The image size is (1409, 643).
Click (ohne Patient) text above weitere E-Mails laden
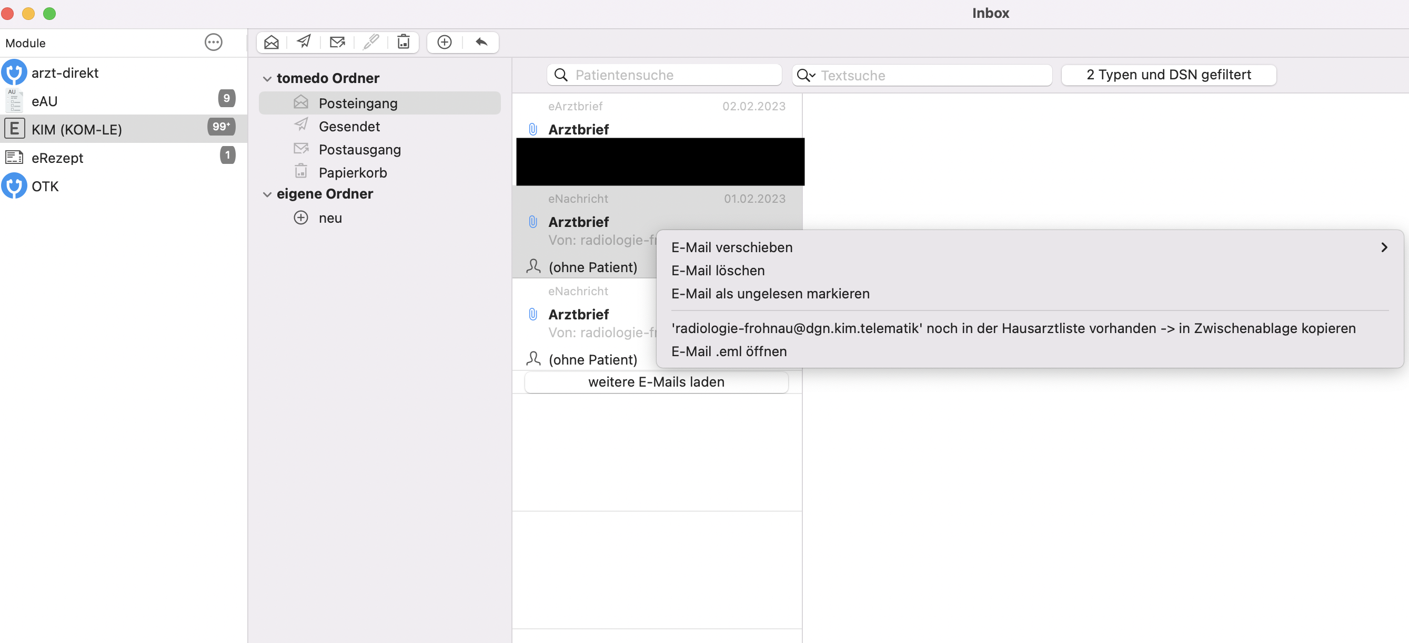pos(592,359)
